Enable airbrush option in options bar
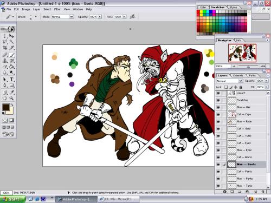 point(133,17)
